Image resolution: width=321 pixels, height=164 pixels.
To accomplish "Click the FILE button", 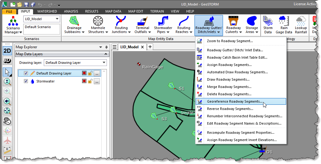I will [9, 12].
